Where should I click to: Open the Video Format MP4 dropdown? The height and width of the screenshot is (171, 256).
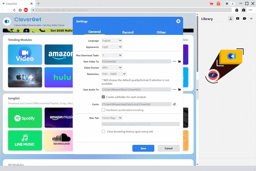point(112,68)
